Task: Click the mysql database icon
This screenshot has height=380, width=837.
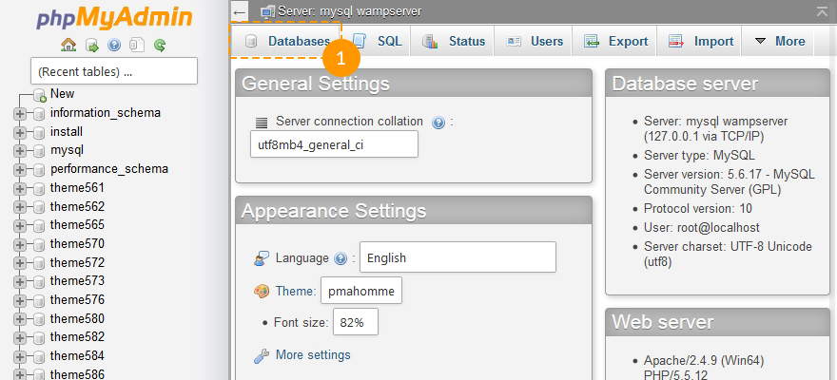Action: (39, 151)
